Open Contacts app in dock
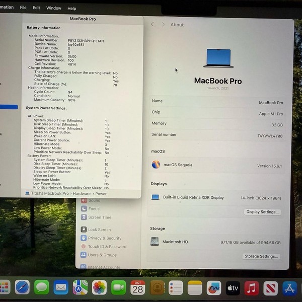This screenshot has width=302, height=302. 157,288
